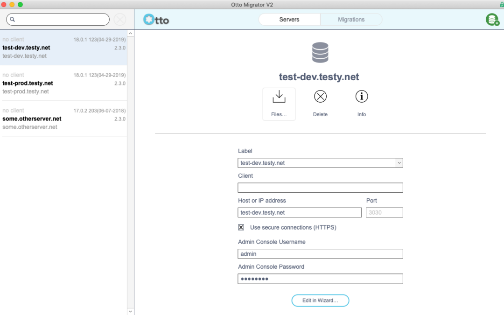504x315 pixels.
Task: Click the green zoom window button
Action: (x=20, y=5)
